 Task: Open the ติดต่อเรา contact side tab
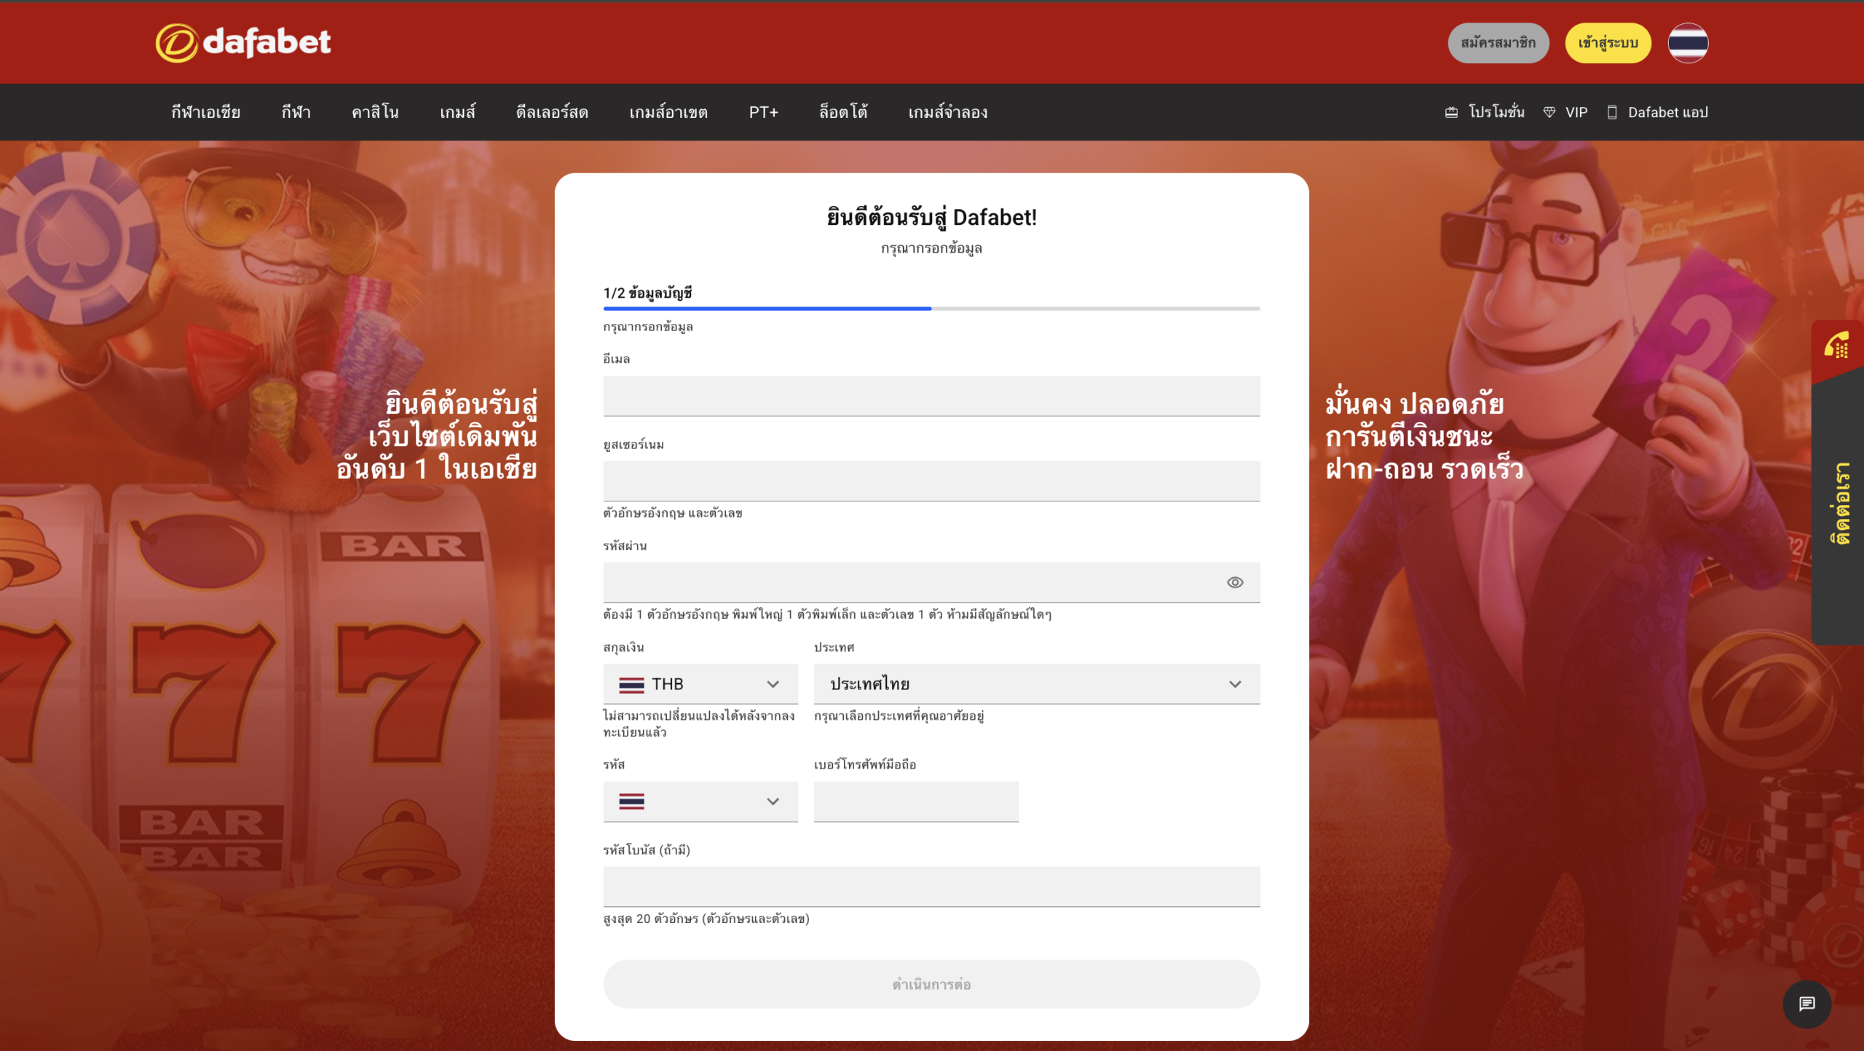(x=1838, y=482)
